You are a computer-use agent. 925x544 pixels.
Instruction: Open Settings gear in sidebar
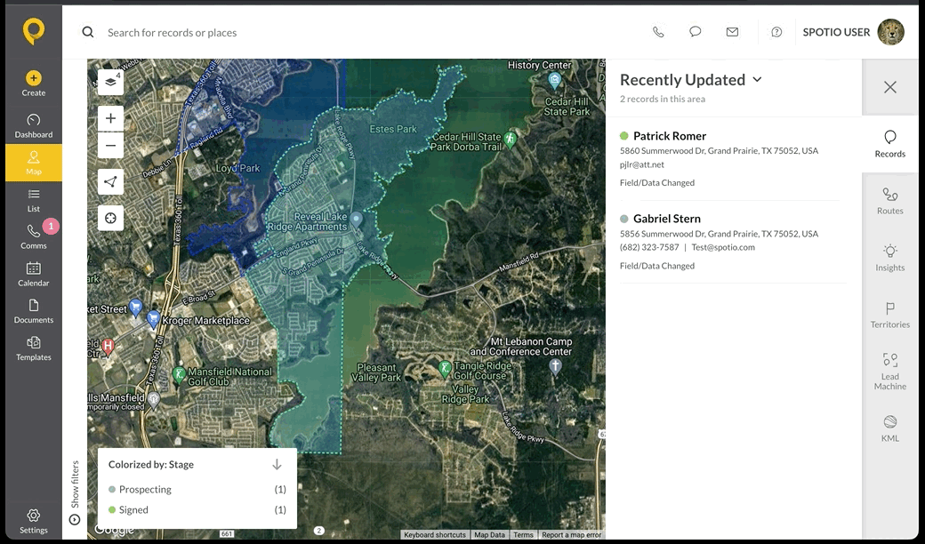point(34,522)
